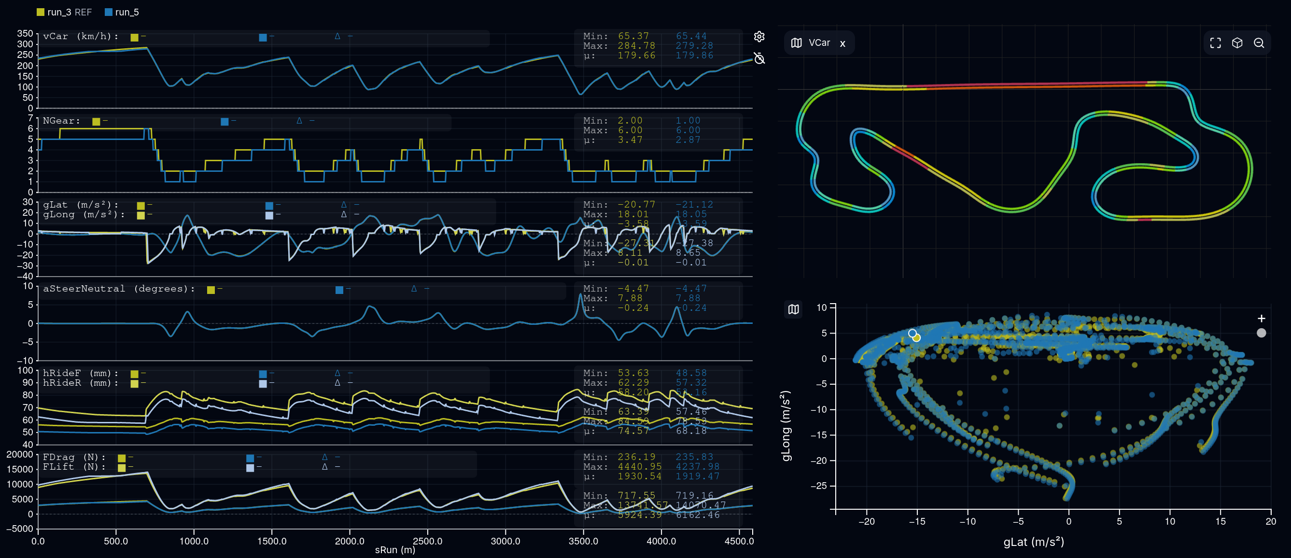Toggle vCar delta triangle marker
1291x558 pixels.
coord(337,37)
